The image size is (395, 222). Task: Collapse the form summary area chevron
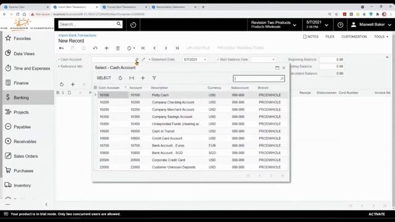tap(387, 57)
